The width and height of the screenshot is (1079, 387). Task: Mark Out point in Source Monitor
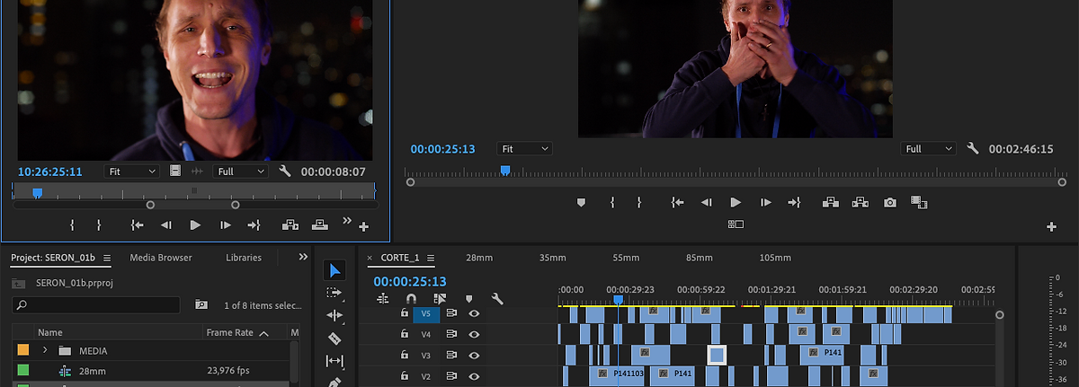click(x=99, y=225)
